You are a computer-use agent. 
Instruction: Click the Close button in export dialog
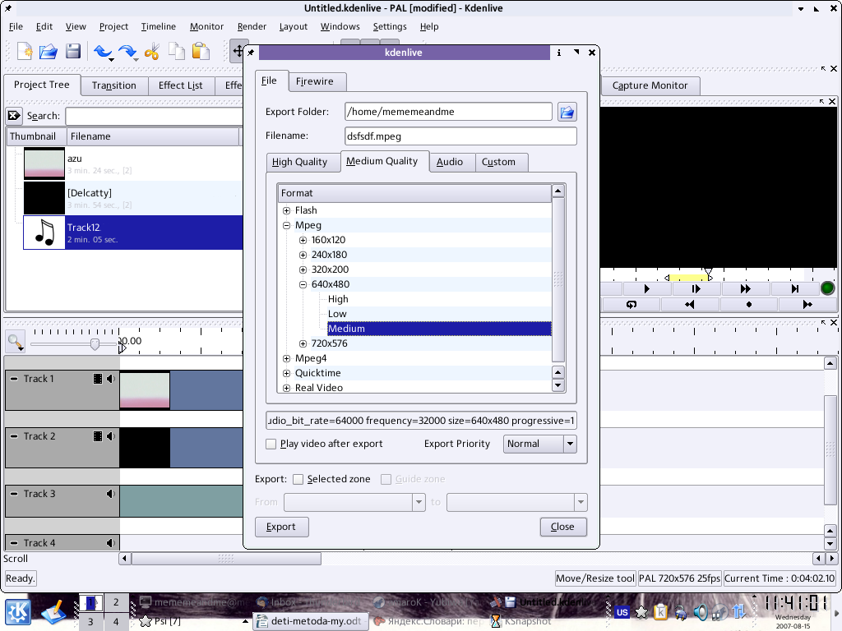(x=562, y=527)
